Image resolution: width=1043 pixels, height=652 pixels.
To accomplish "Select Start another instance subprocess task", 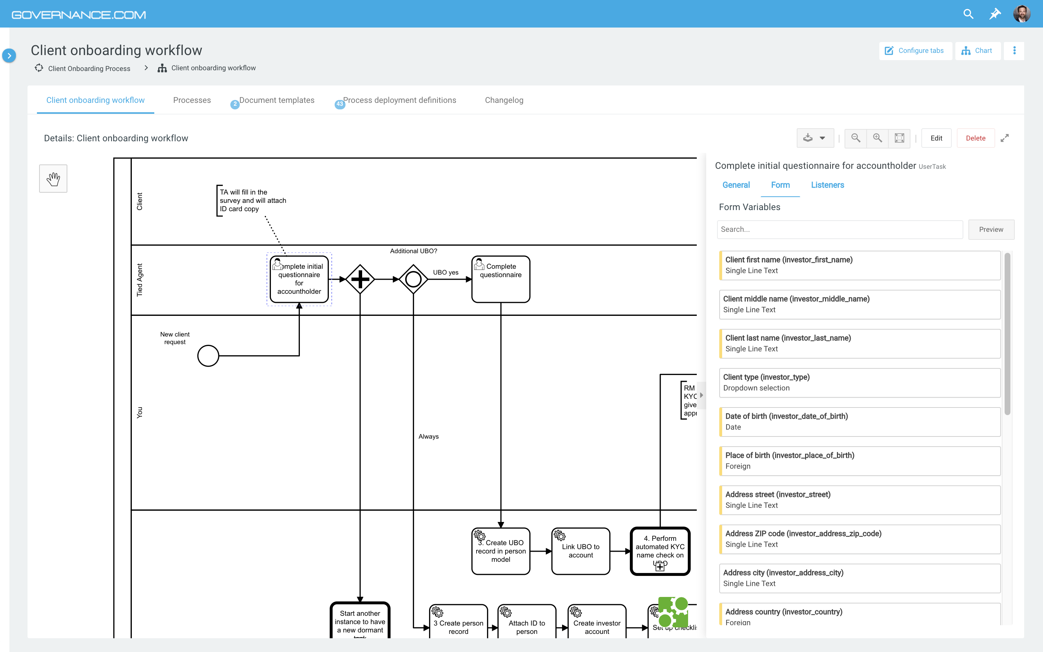I will (360, 621).
